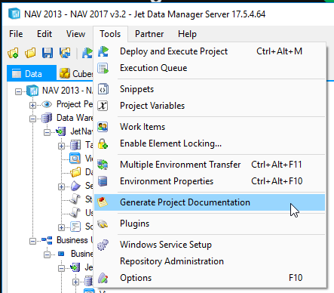This screenshot has height=293, width=334.
Task: Open the File menu
Action: tap(16, 34)
